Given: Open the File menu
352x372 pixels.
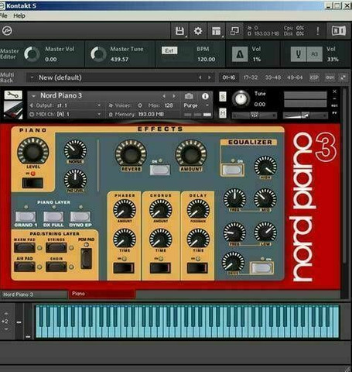Looking at the screenshot, I should 3,15.
